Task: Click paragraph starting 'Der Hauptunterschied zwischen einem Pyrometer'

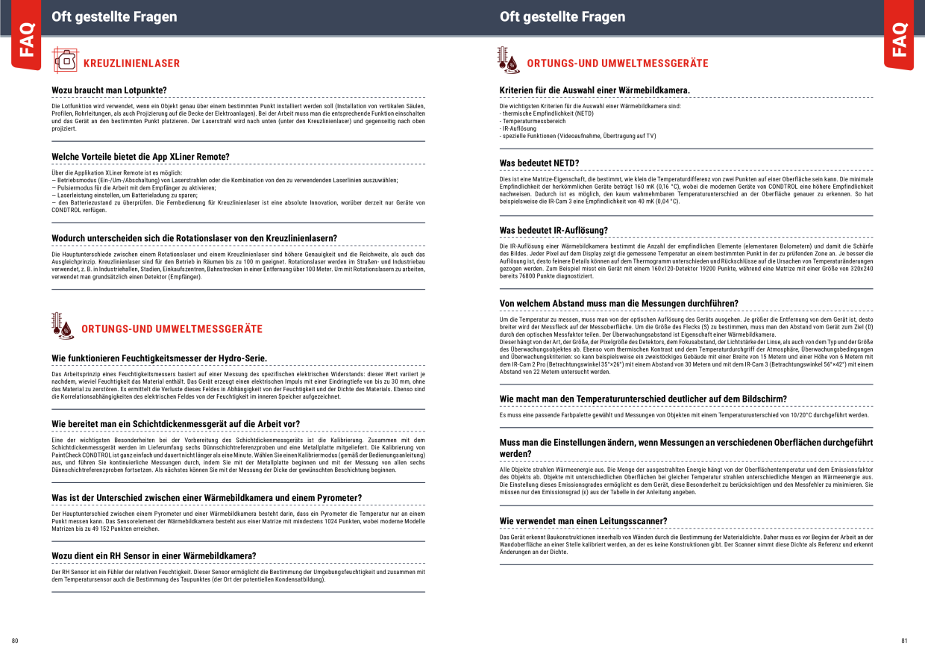Action: [238, 521]
